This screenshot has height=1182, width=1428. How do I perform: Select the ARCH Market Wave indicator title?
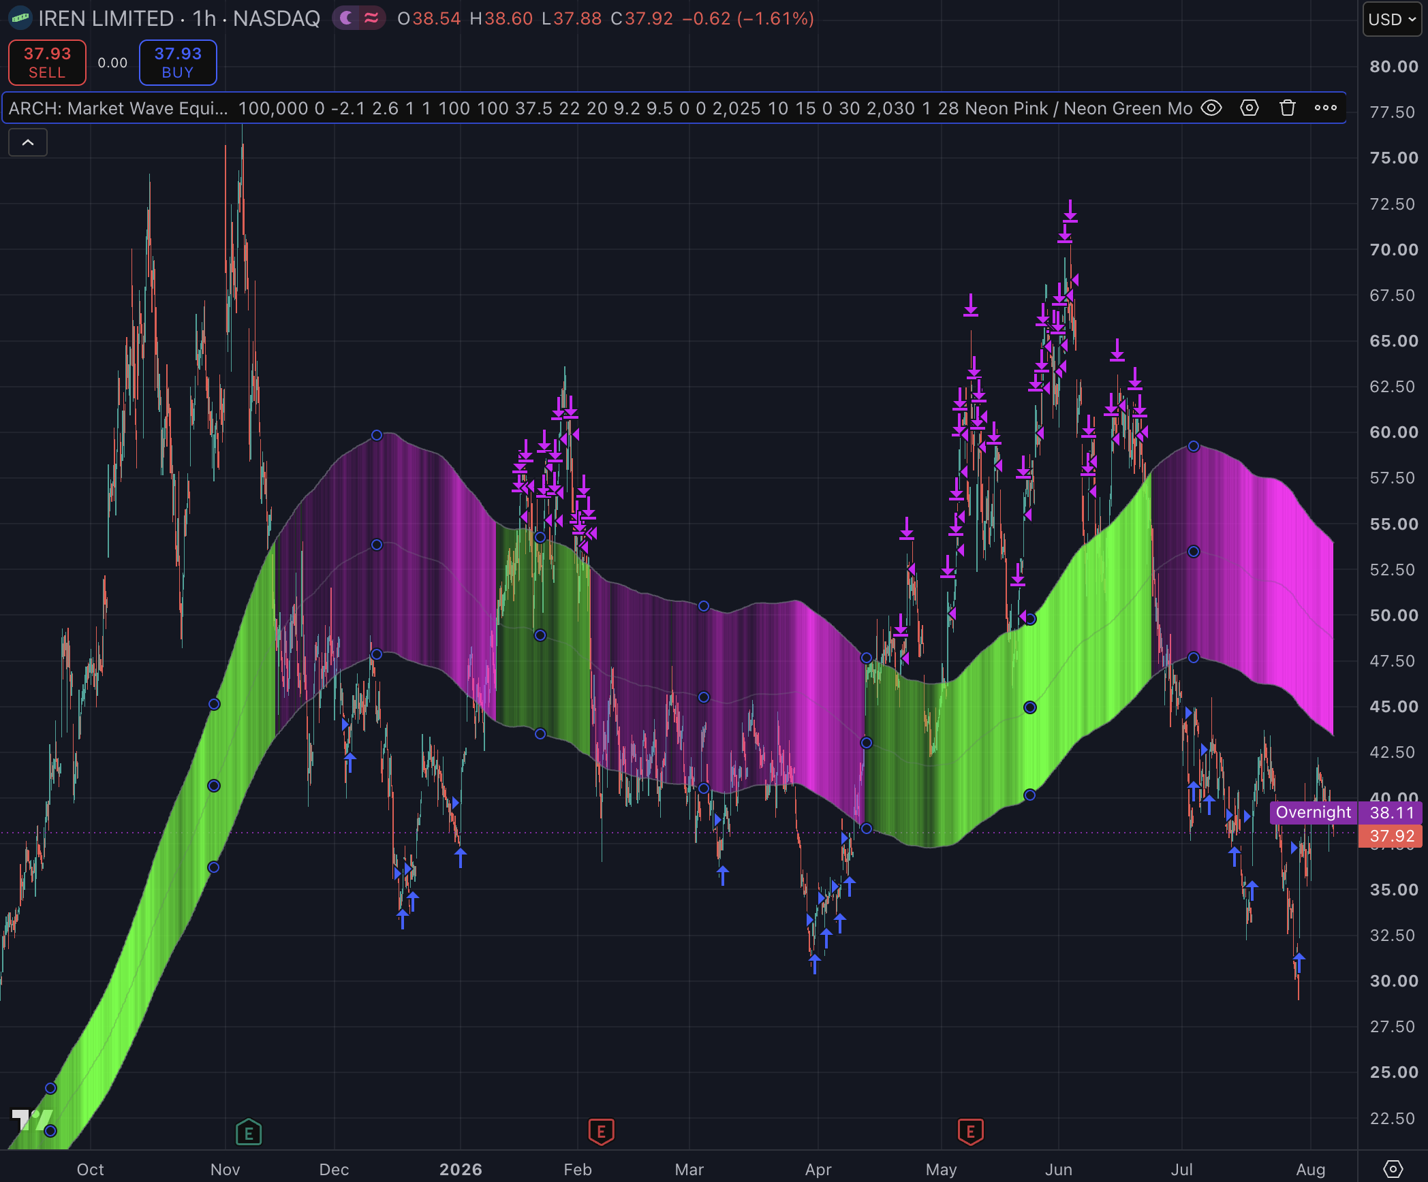click(119, 108)
